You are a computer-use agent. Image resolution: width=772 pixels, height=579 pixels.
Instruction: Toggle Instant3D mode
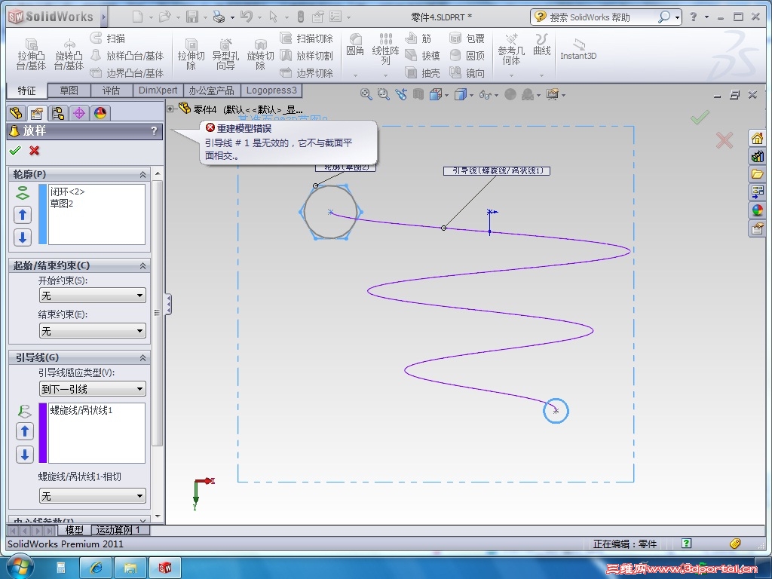coord(578,49)
